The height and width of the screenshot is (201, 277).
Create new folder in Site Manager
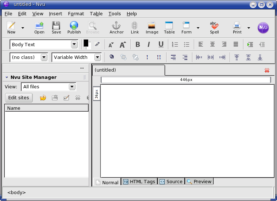coord(55,98)
